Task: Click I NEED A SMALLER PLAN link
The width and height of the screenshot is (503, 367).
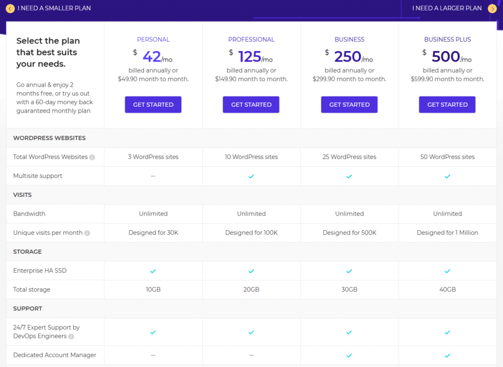Action: [x=54, y=8]
